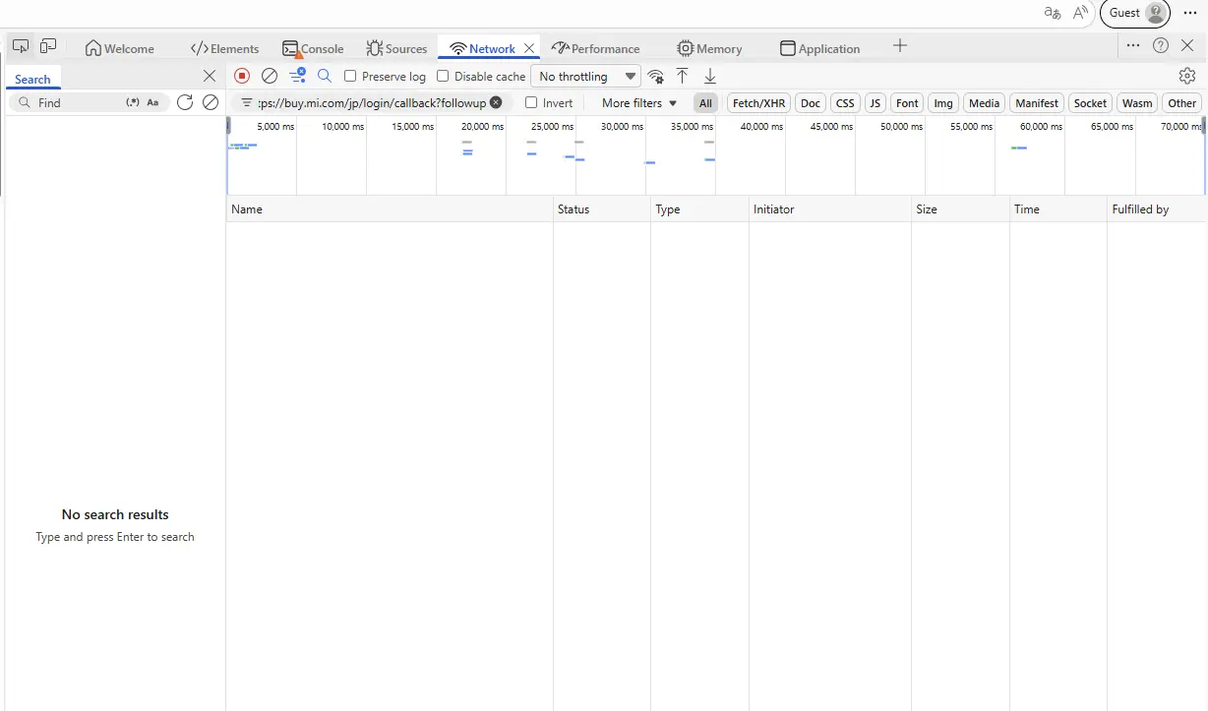Open the Application tab
This screenshot has width=1208, height=711.
[819, 48]
